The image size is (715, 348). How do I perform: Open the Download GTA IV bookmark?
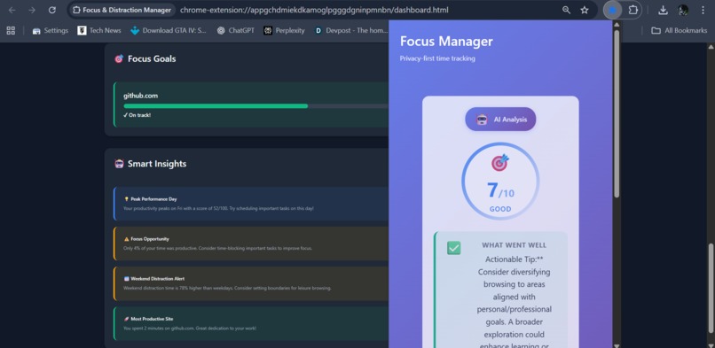tap(168, 30)
